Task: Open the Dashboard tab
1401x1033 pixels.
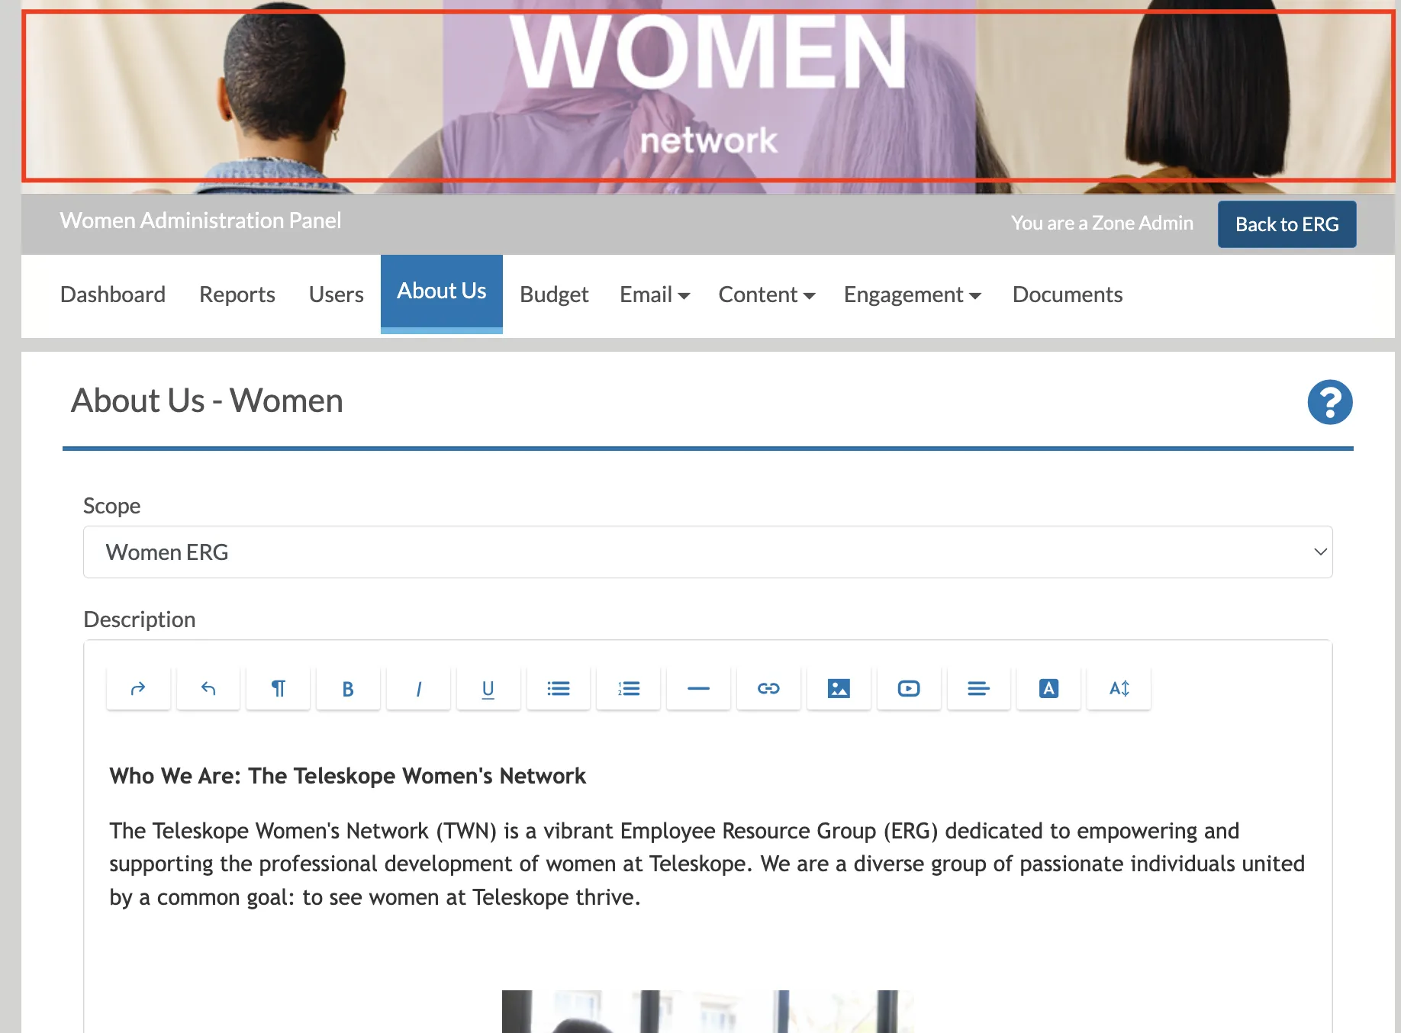Action: tap(113, 294)
